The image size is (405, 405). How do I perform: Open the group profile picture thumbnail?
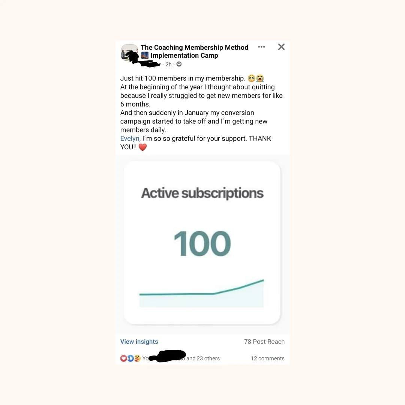(x=129, y=53)
